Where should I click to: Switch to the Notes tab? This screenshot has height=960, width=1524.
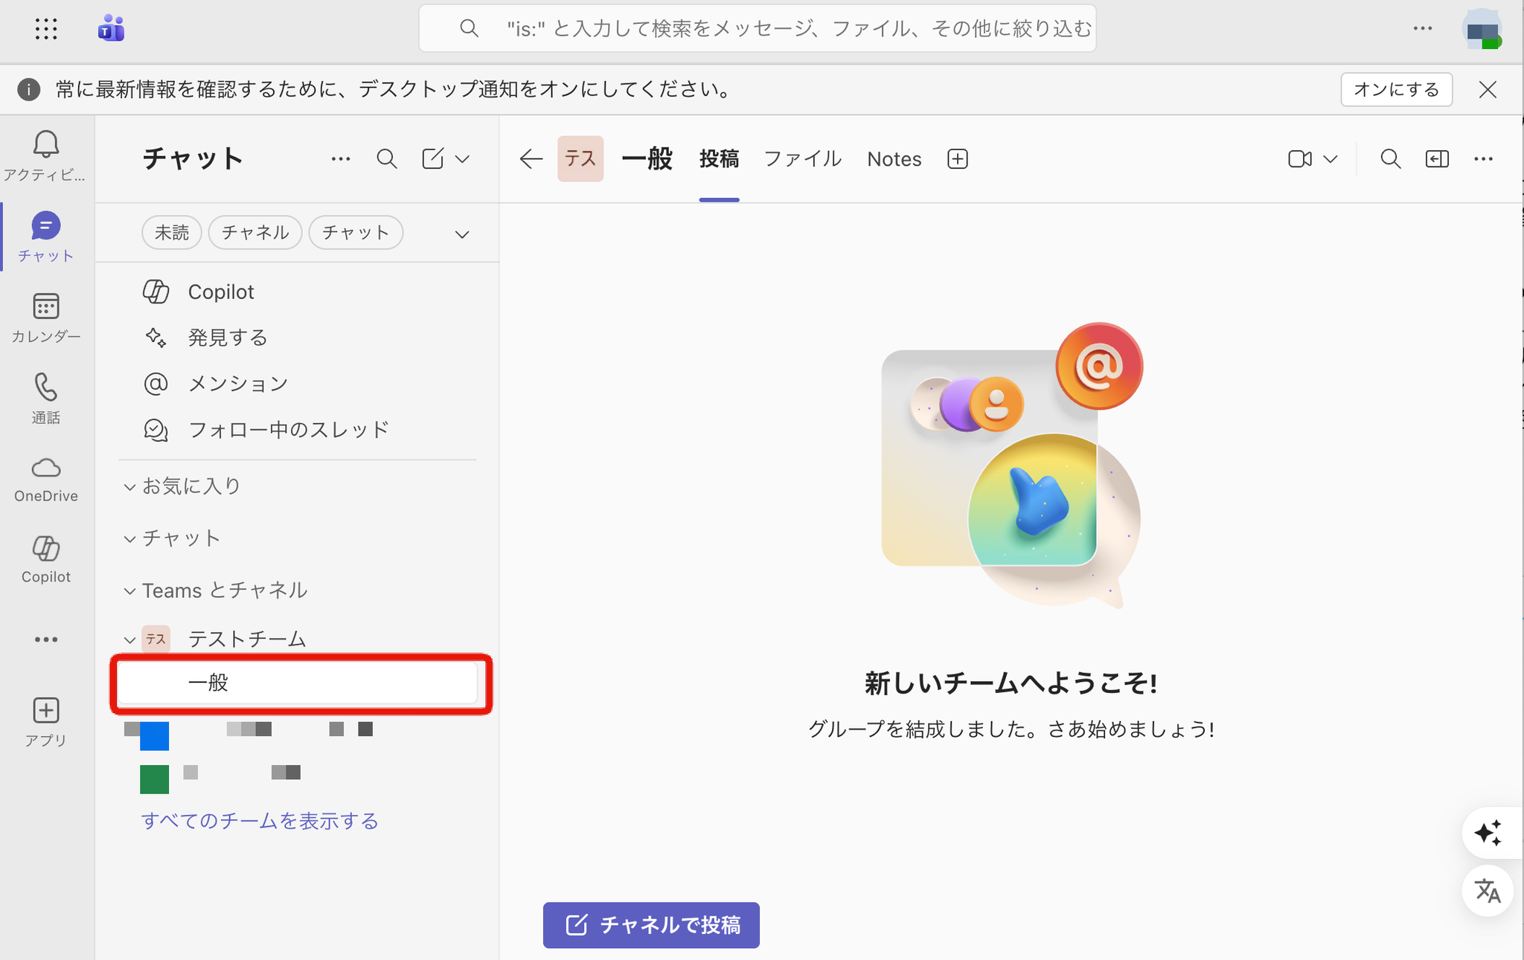coord(894,159)
